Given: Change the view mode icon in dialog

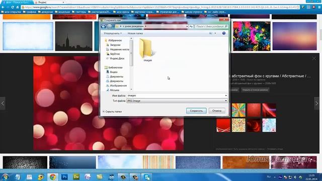Looking at the screenshot, I should coord(211,33).
